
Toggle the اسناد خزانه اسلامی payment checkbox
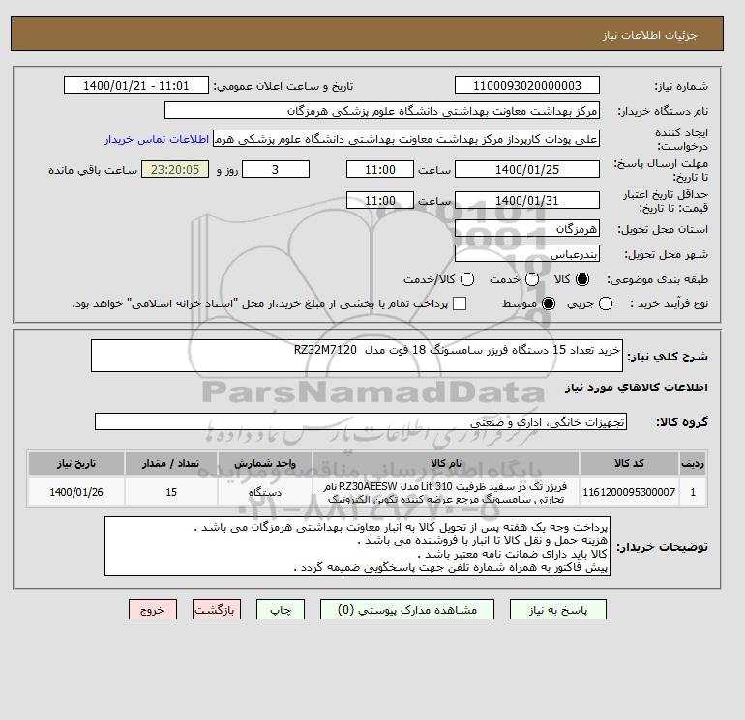(x=460, y=303)
